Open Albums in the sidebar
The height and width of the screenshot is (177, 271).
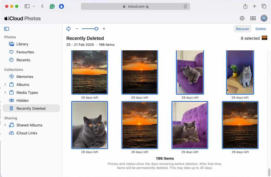click(x=23, y=85)
